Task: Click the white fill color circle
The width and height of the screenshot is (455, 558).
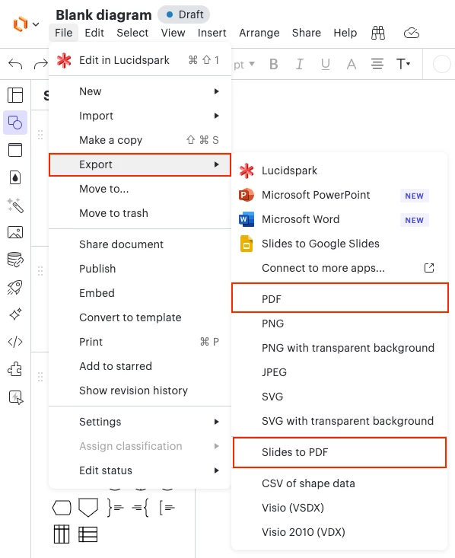Action: (x=441, y=65)
